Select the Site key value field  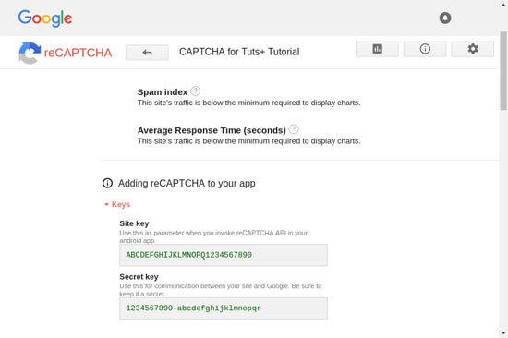tap(224, 255)
